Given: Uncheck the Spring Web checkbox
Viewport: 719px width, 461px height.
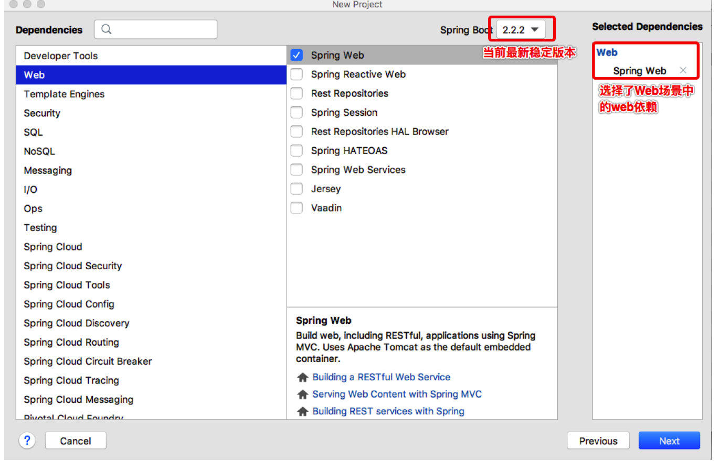Looking at the screenshot, I should click(x=297, y=55).
